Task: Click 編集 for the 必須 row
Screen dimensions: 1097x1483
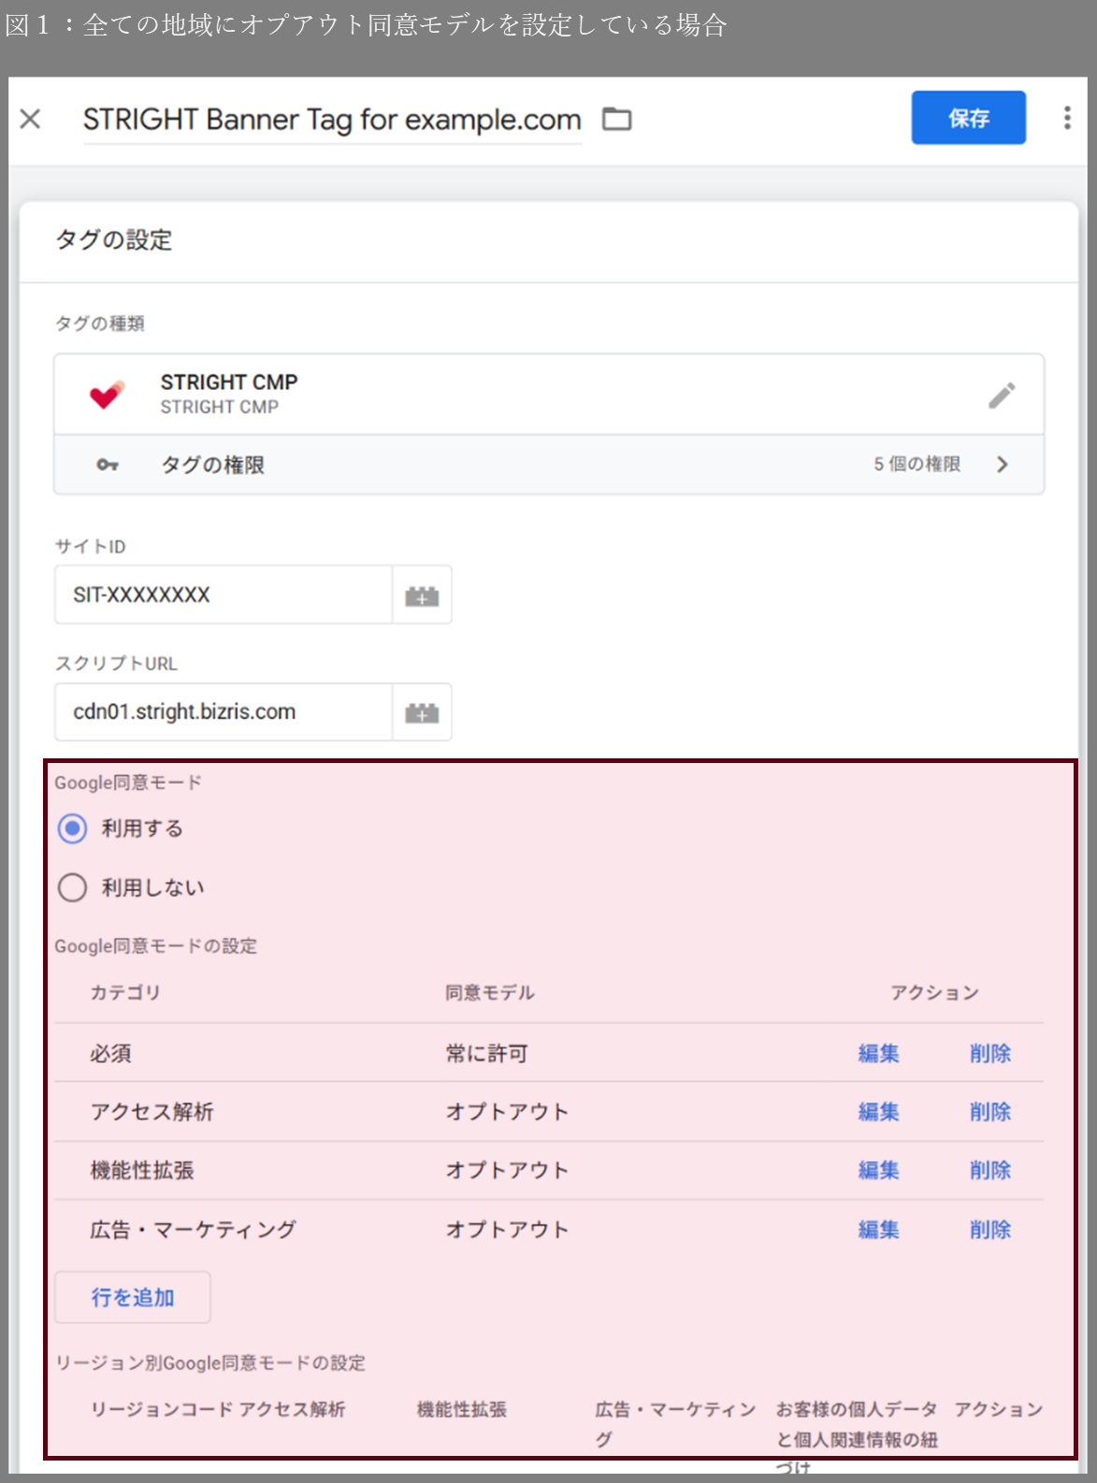Action: 878,1054
